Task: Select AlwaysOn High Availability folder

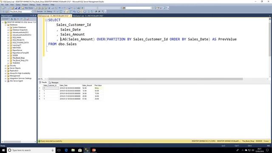Action: coord(20,73)
